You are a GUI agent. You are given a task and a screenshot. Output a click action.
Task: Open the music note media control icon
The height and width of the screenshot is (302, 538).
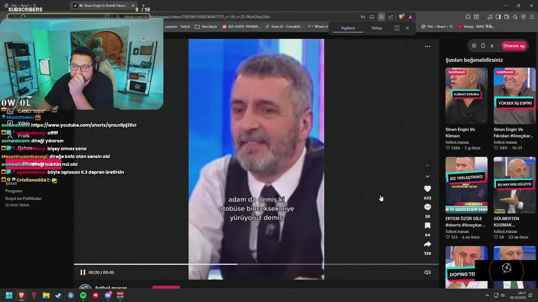tap(490, 17)
